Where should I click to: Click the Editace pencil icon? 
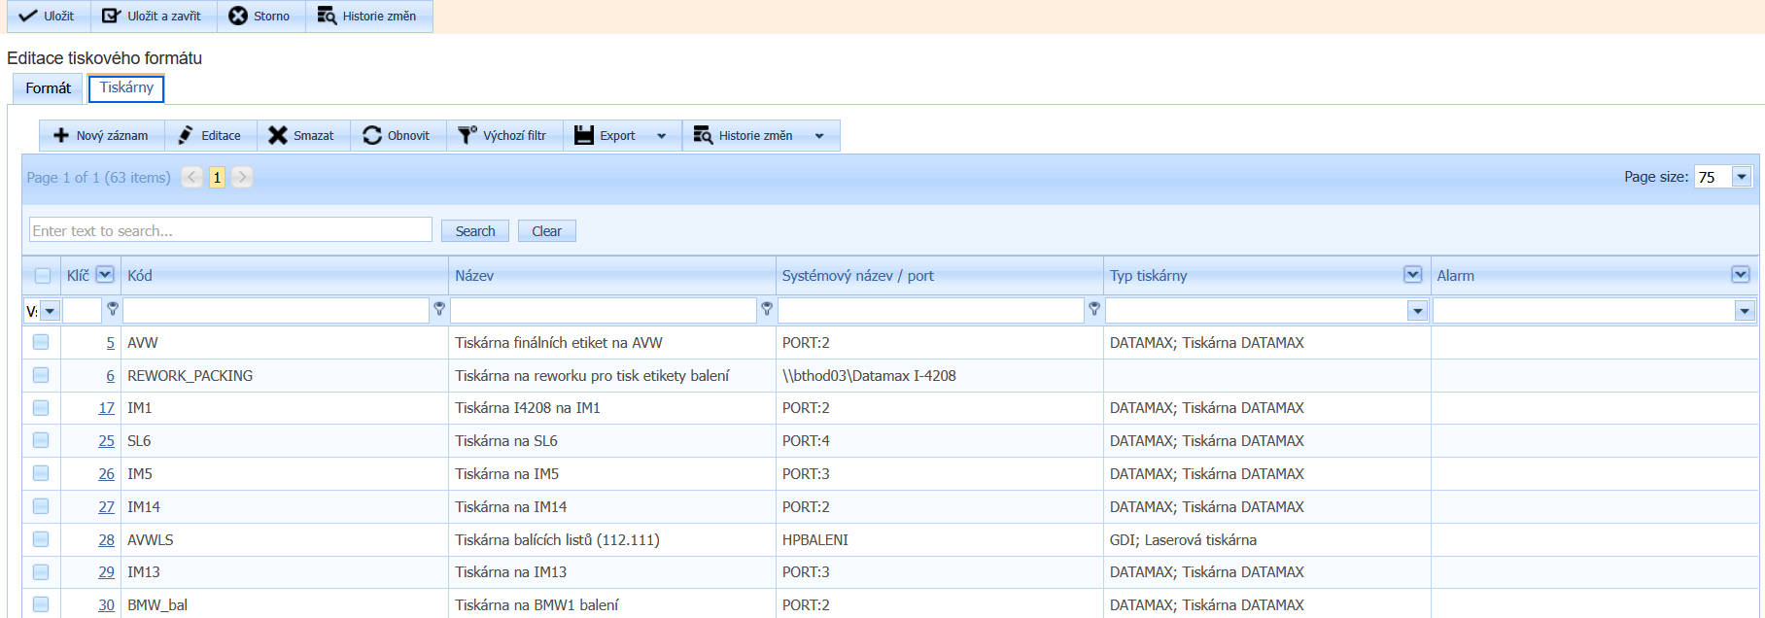186,136
